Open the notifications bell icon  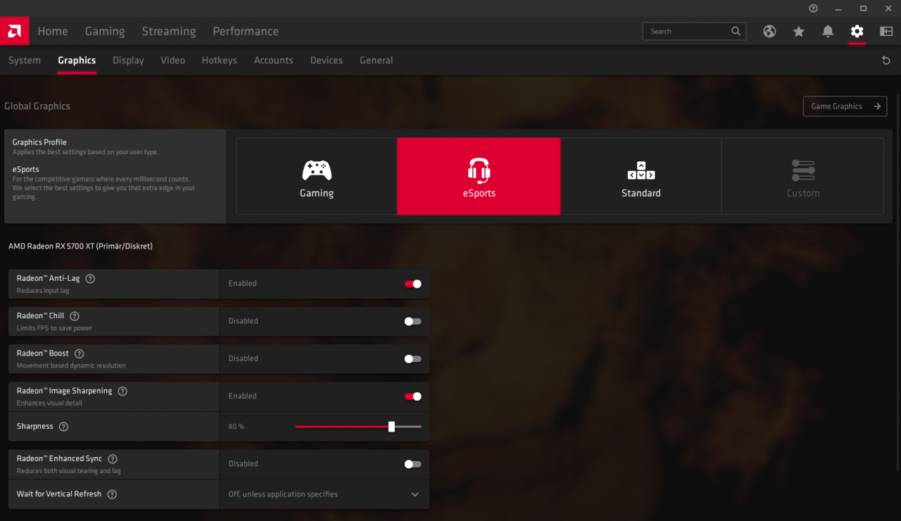[x=828, y=31]
